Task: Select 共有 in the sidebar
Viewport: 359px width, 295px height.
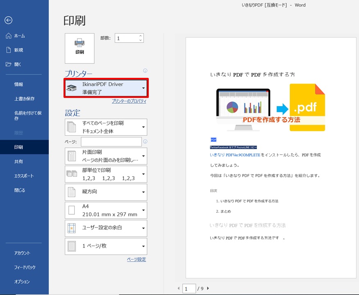Action: pos(24,161)
